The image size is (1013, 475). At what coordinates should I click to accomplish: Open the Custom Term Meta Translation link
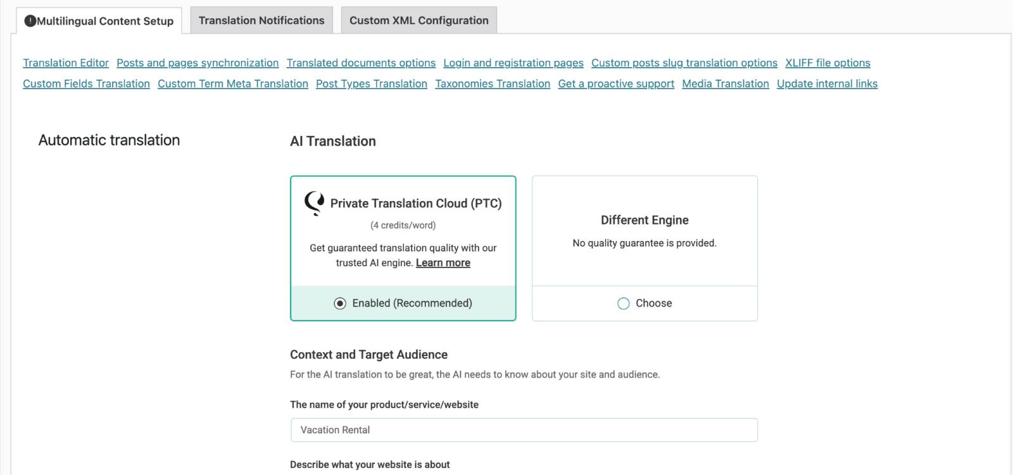pyautogui.click(x=232, y=83)
